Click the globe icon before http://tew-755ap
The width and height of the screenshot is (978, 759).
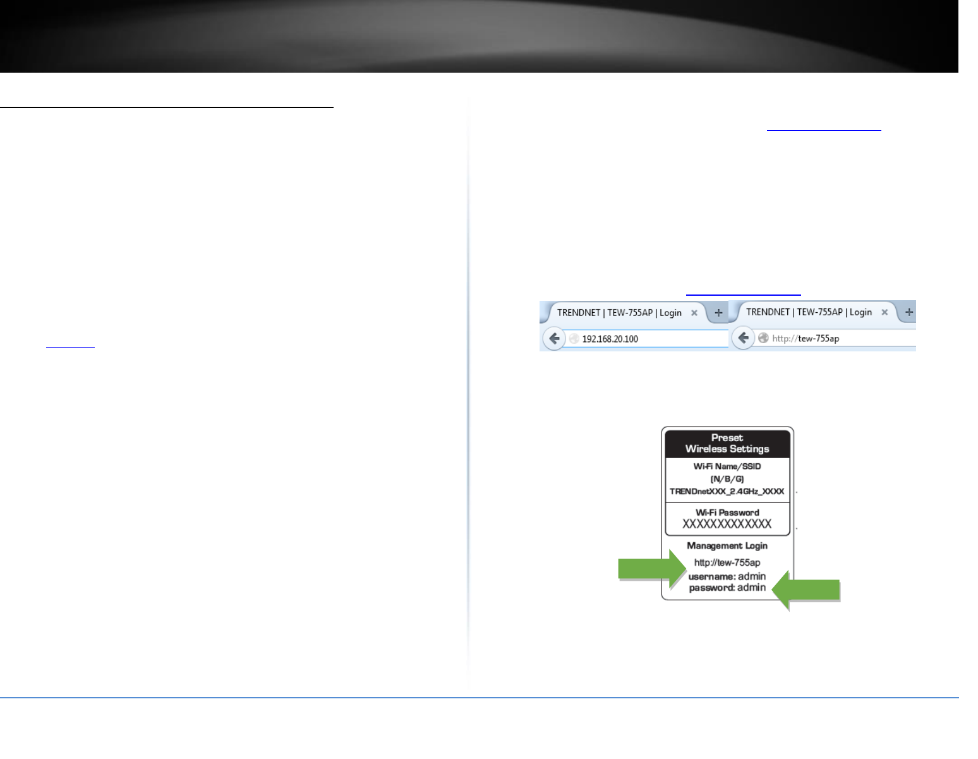click(763, 338)
